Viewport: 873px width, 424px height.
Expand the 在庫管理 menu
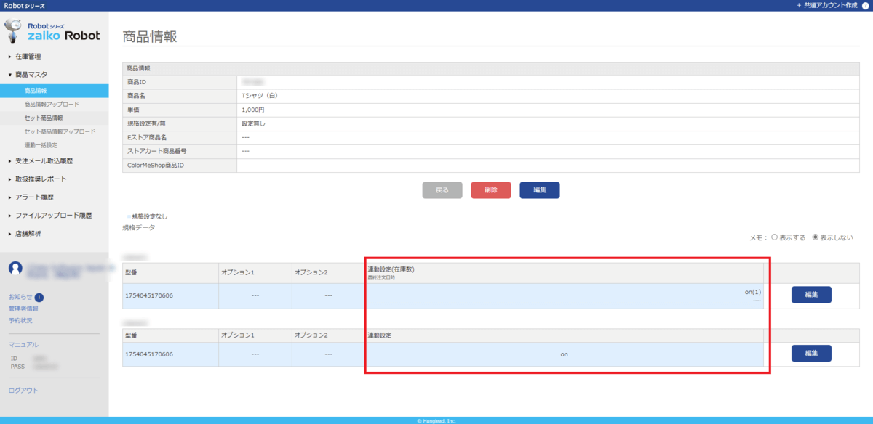[x=28, y=56]
